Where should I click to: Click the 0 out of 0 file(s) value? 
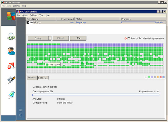[x=65, y=103]
